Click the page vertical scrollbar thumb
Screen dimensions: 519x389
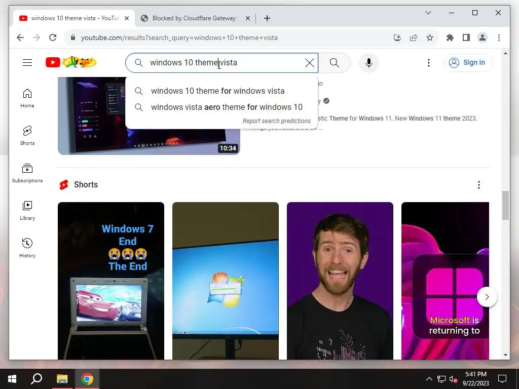505,205
